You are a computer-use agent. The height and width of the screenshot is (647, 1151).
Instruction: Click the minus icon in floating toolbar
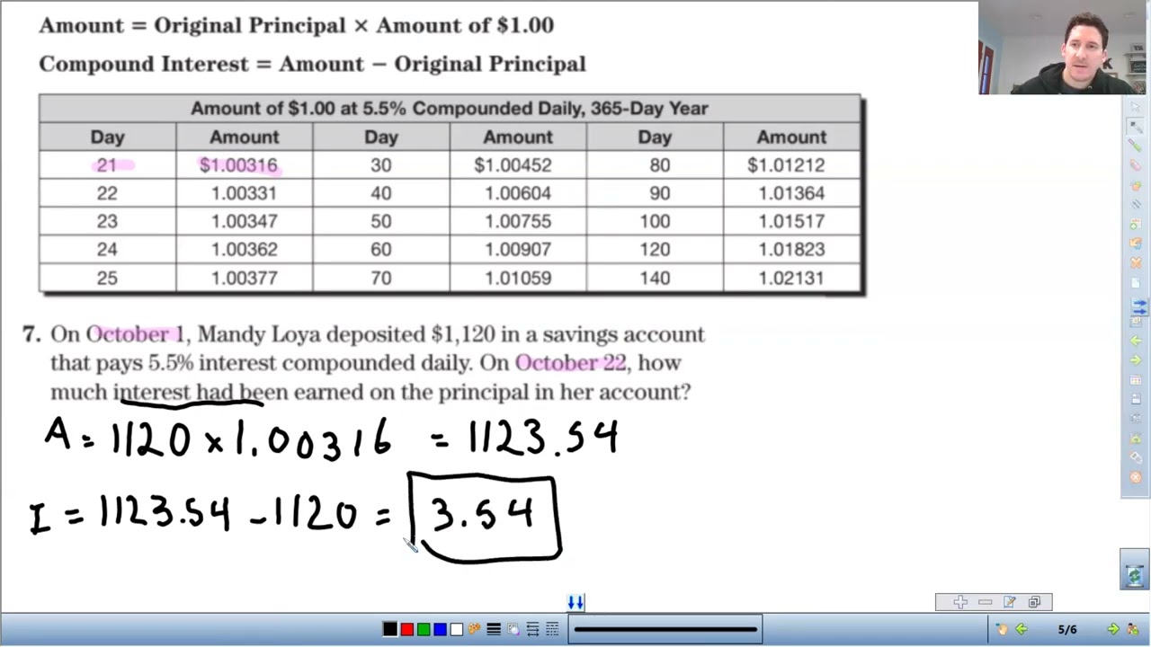(x=985, y=602)
